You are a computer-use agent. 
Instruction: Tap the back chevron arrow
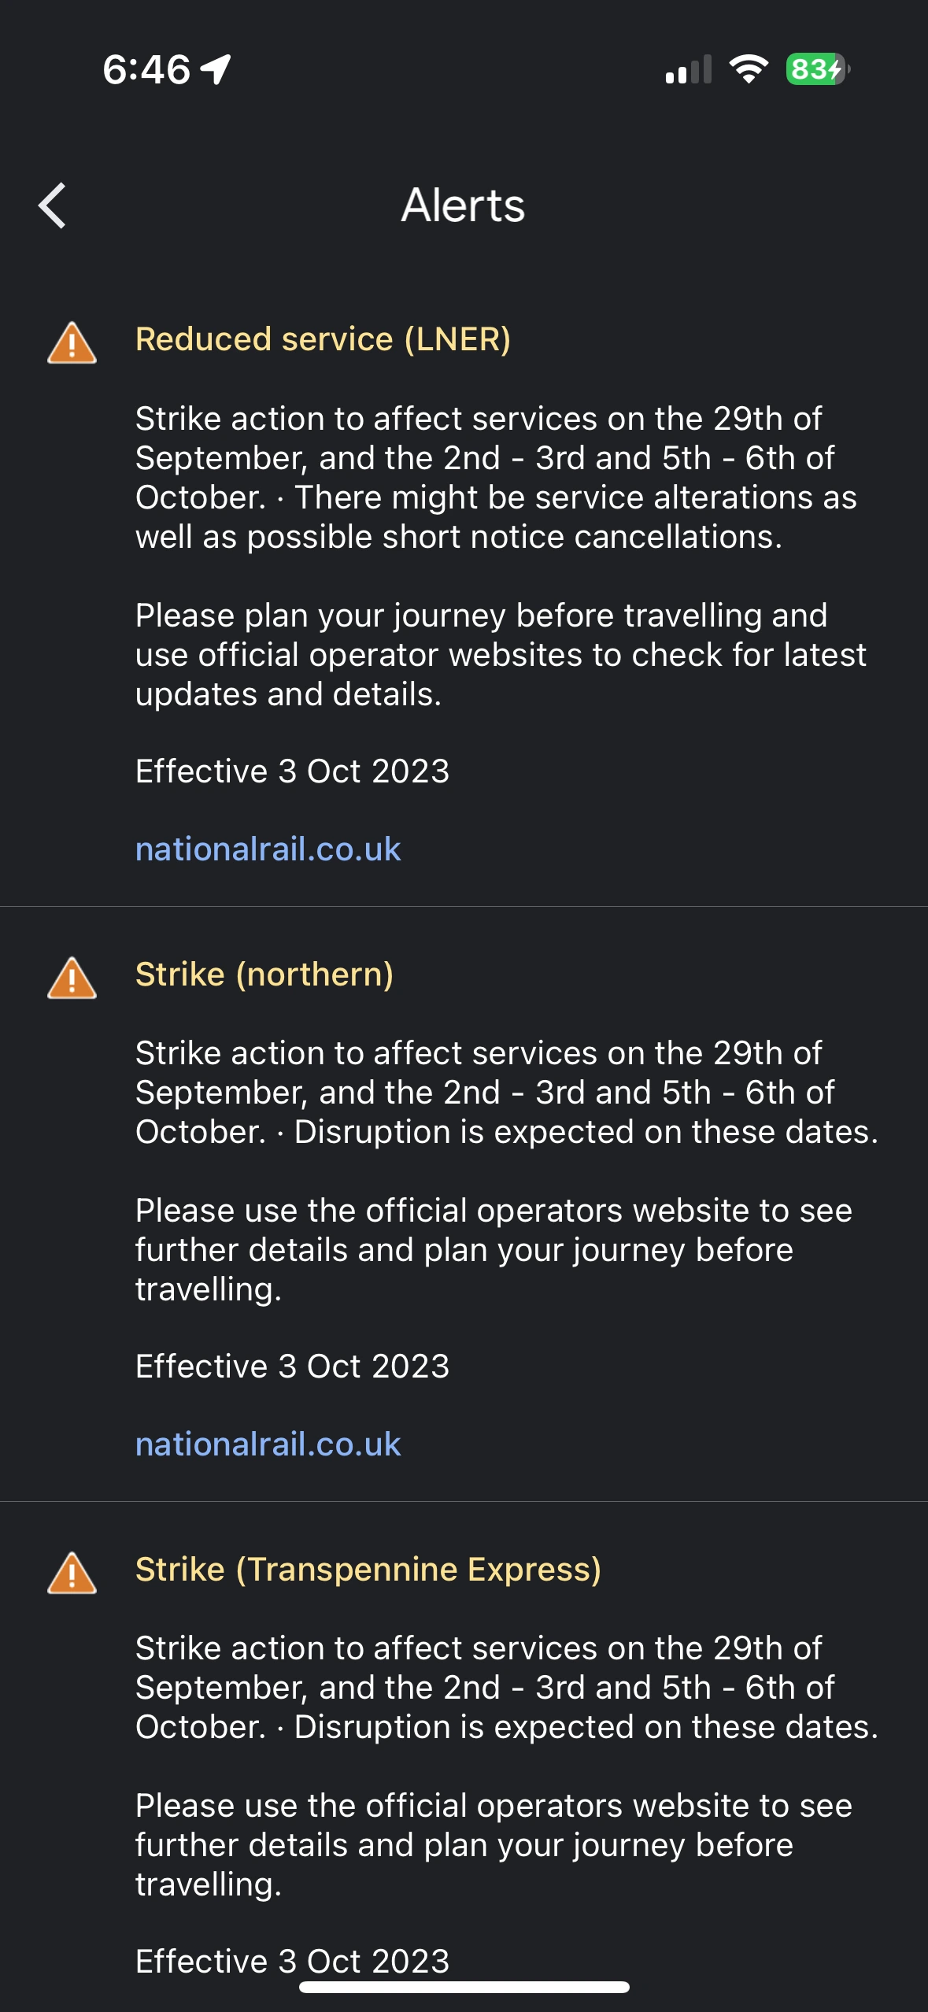tap(53, 205)
